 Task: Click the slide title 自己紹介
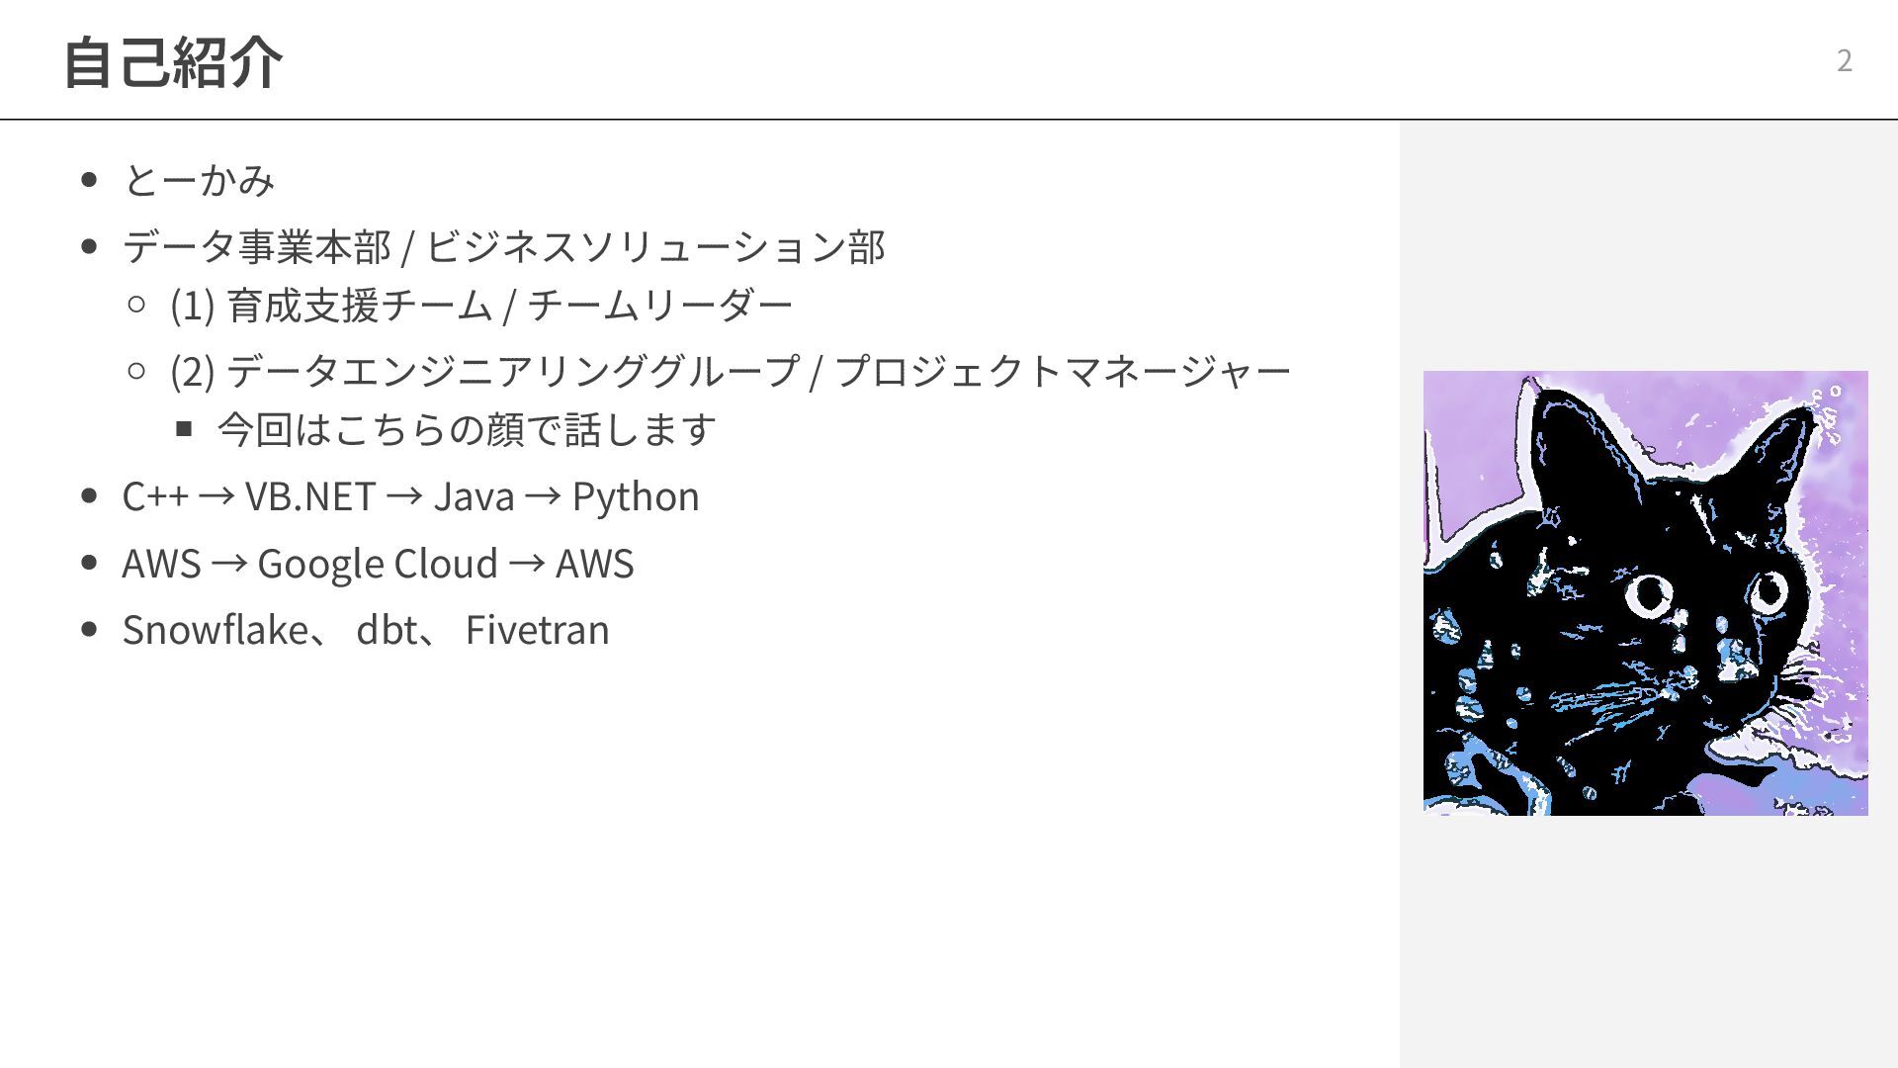(x=173, y=62)
